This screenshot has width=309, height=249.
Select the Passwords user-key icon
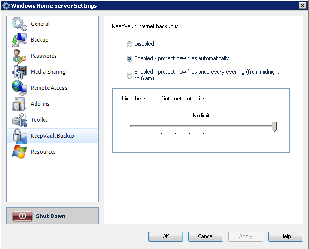(19, 56)
